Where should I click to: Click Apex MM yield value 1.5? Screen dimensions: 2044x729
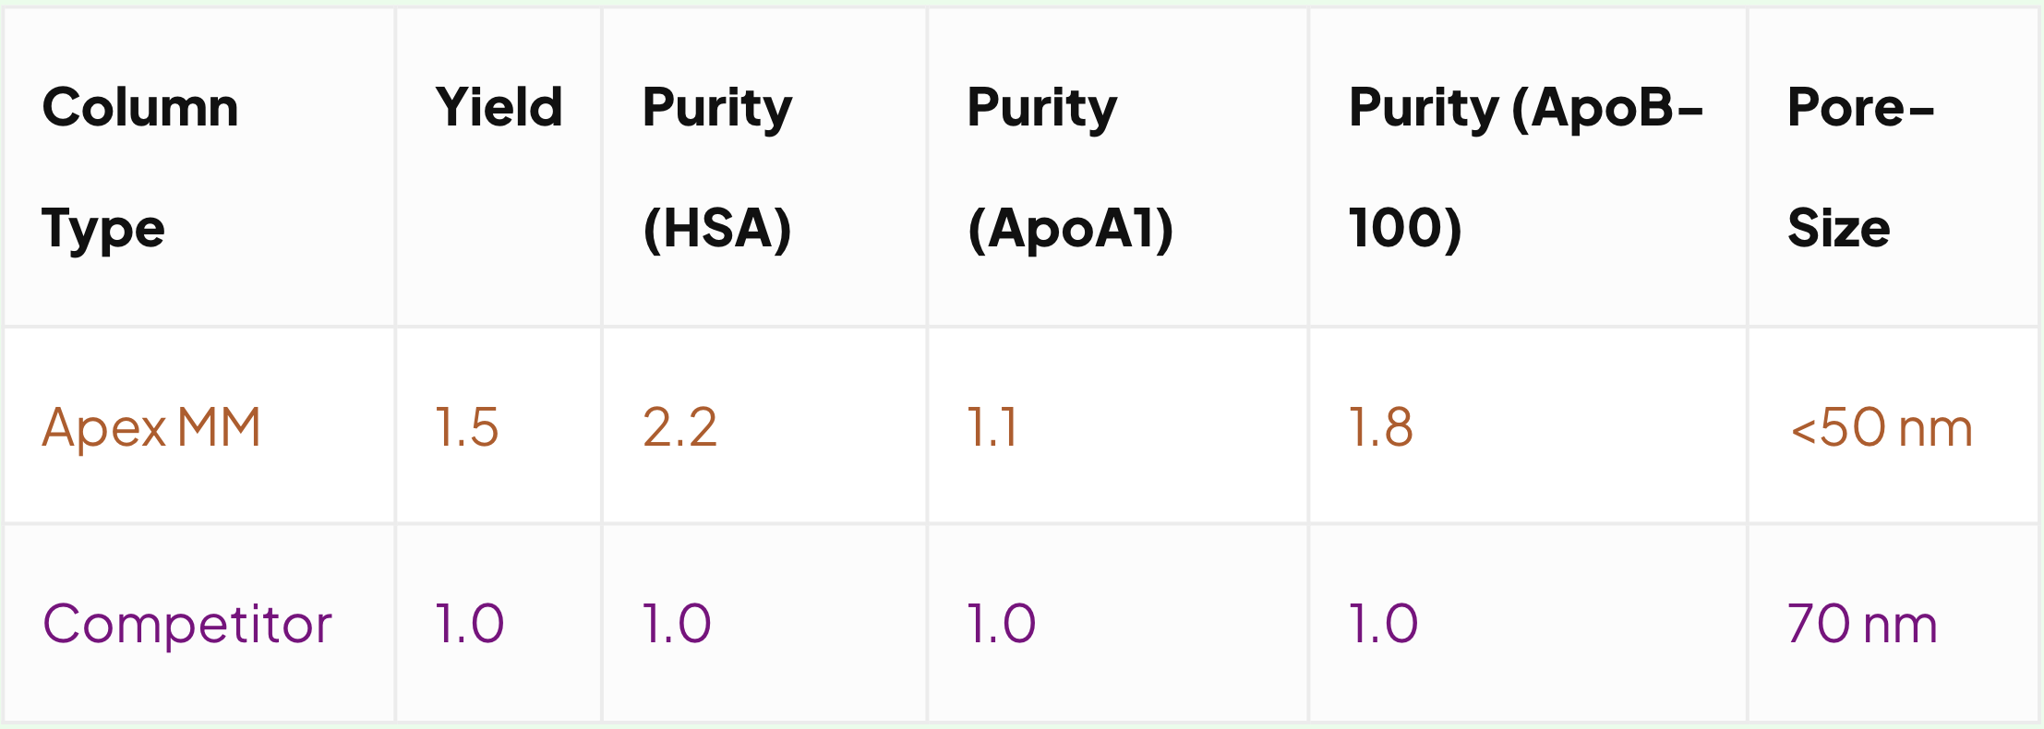(467, 427)
